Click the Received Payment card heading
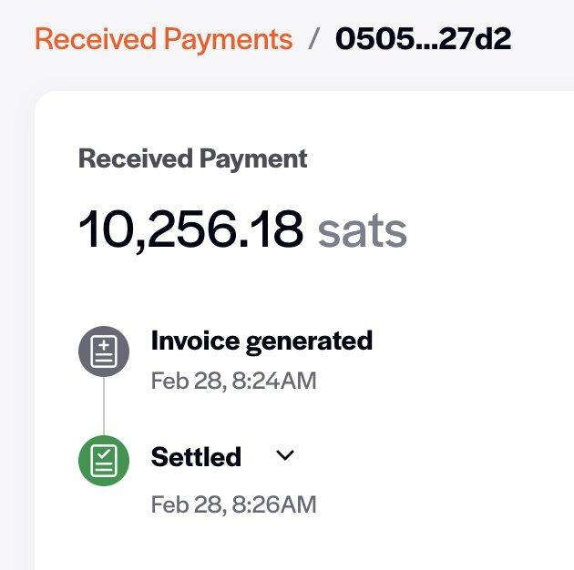Viewport: 574px width, 570px height. tap(193, 158)
